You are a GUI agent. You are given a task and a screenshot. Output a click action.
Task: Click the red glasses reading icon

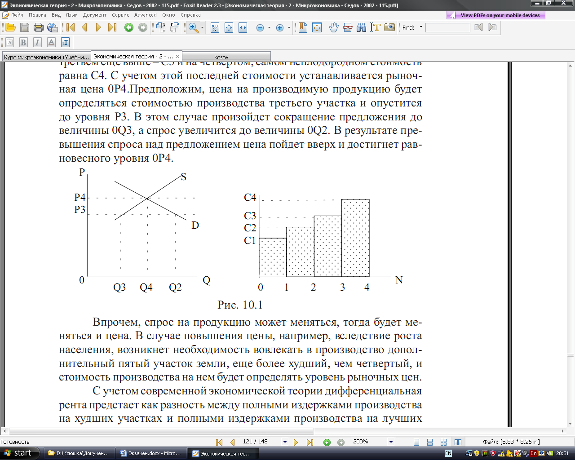348,27
